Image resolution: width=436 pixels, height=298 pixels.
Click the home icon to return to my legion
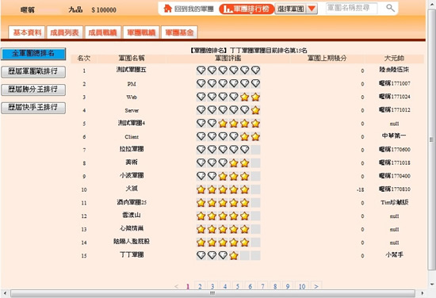[167, 9]
